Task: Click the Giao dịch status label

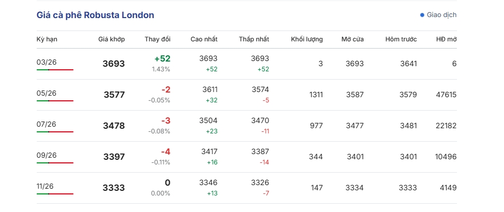Action: (441, 15)
